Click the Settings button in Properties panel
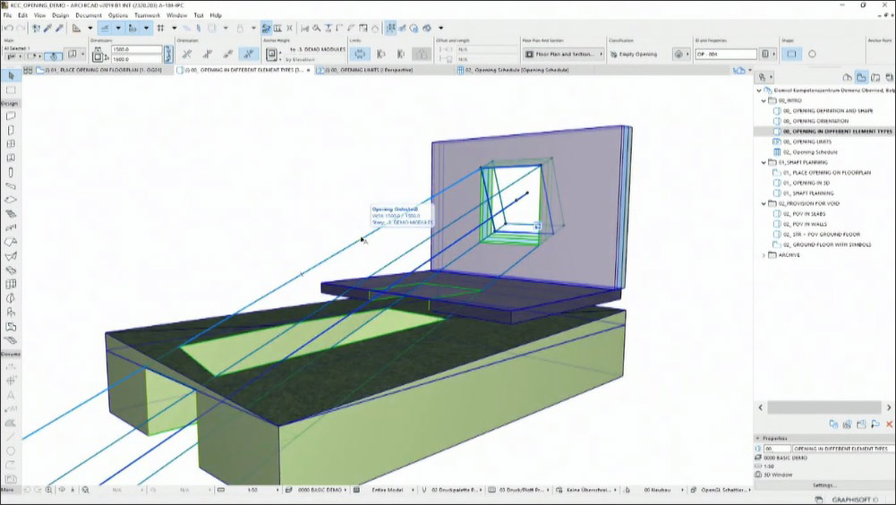 click(824, 485)
